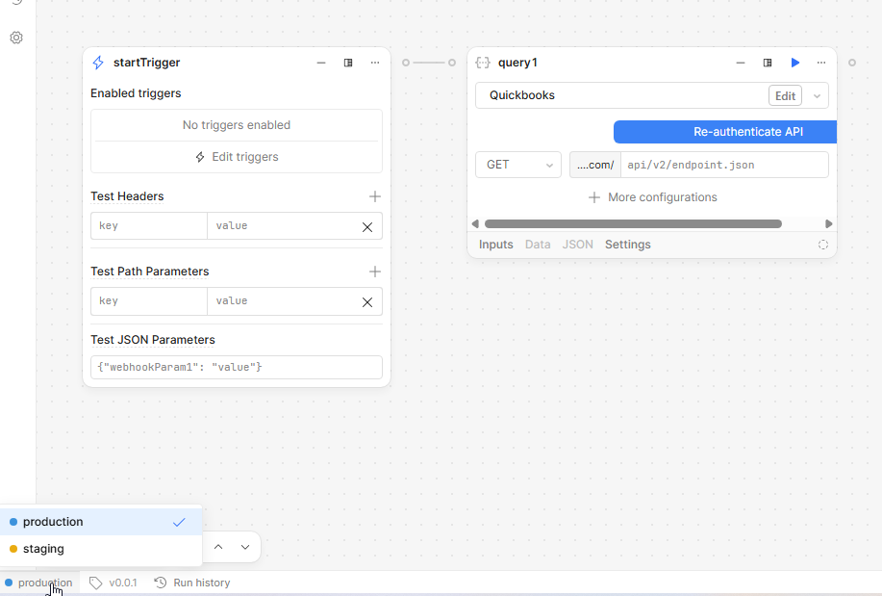This screenshot has height=596, width=882.
Task: Click query1's horizontal scrollbar
Action: 632,223
